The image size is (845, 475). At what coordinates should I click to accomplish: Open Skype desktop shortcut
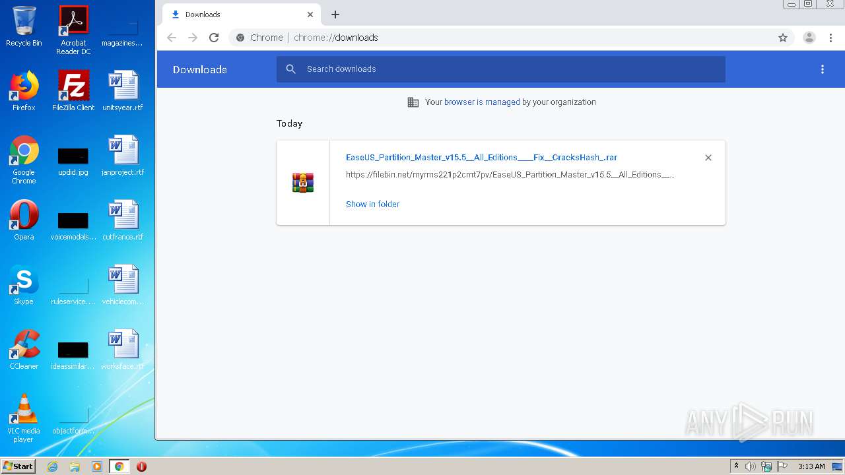[x=24, y=285]
